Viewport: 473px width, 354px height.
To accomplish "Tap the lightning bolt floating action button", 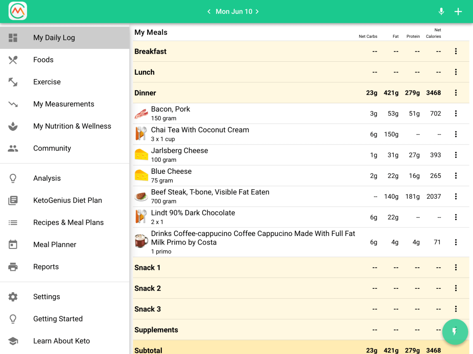I will [x=455, y=332].
